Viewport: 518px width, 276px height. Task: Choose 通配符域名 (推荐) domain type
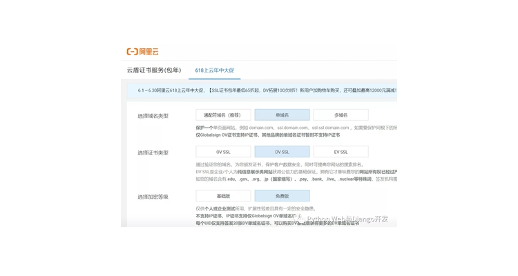point(223,115)
